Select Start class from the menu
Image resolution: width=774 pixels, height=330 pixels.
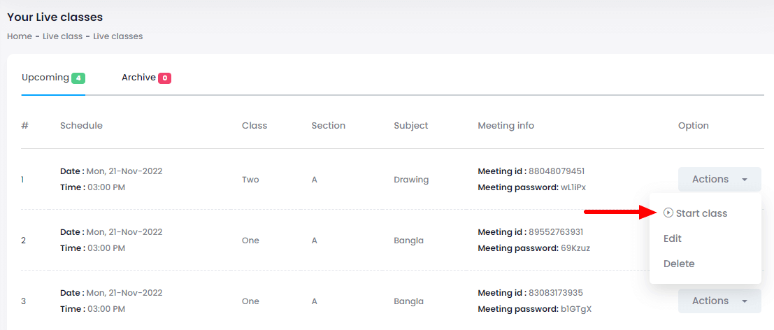[701, 213]
